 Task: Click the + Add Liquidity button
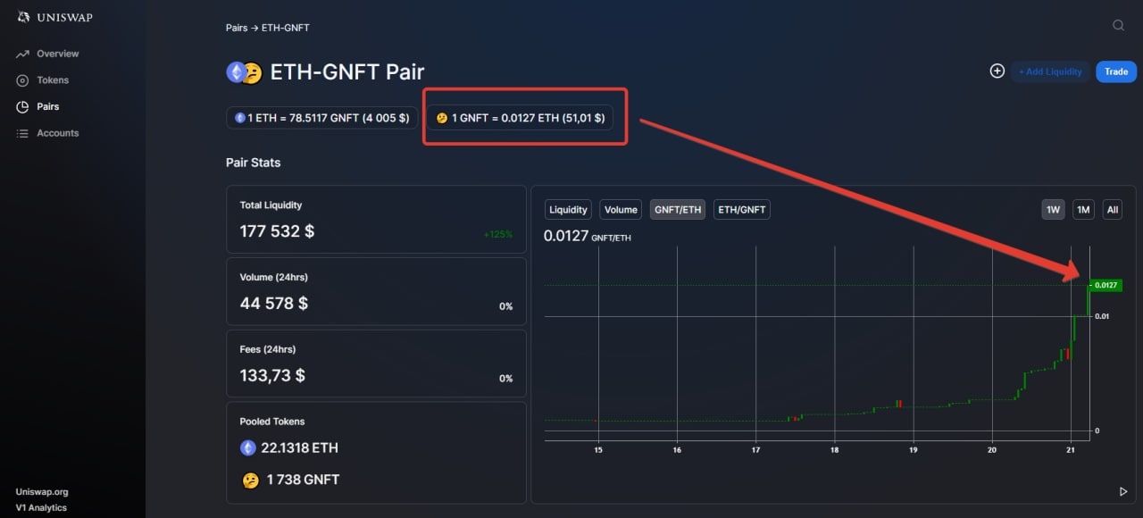click(x=1050, y=71)
